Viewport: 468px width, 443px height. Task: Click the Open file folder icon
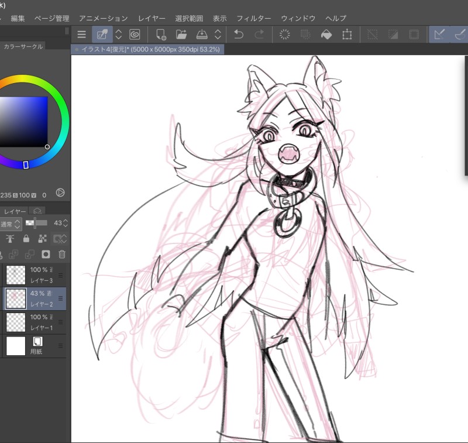click(x=181, y=35)
